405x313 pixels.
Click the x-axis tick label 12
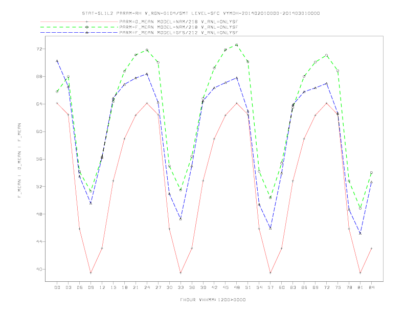click(102, 287)
